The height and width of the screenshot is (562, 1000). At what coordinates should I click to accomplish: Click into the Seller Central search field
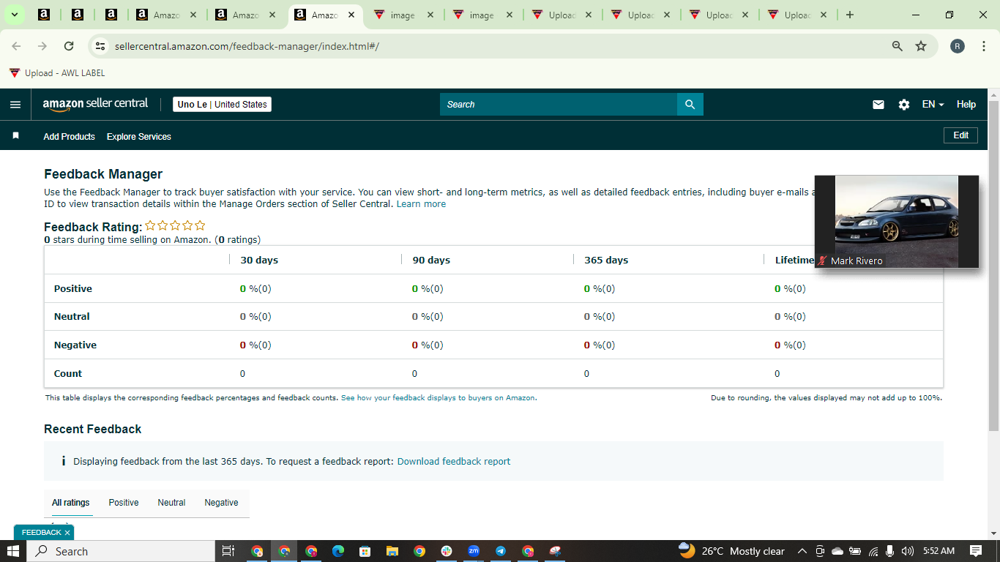(x=559, y=105)
